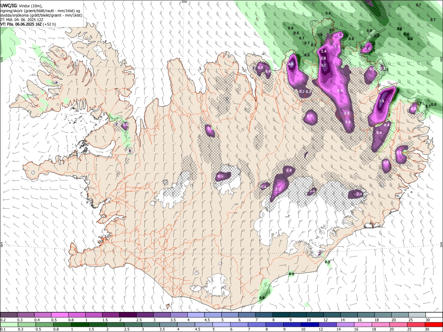Select darkest purple snow swatch between 2 and 2.5
443x332 pixels.
[127, 315]
